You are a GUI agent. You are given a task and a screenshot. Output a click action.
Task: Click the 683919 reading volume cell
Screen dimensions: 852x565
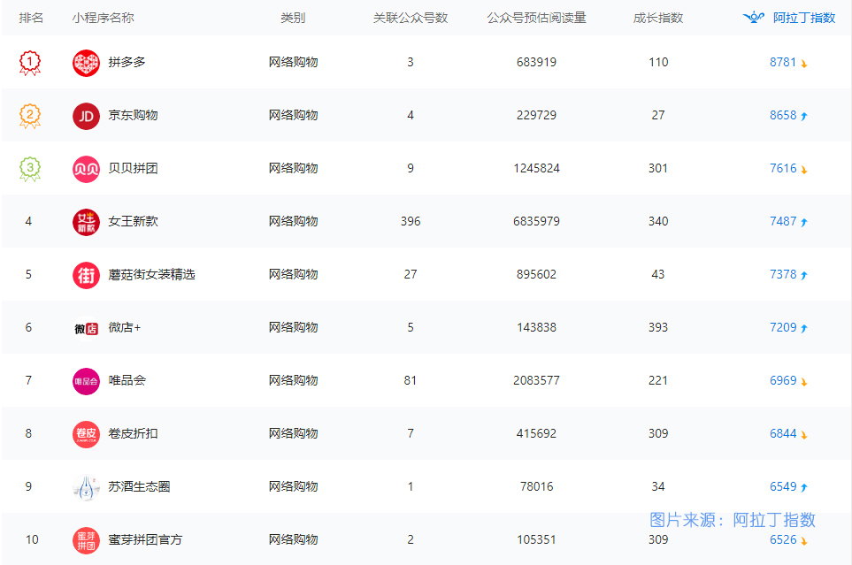click(536, 63)
